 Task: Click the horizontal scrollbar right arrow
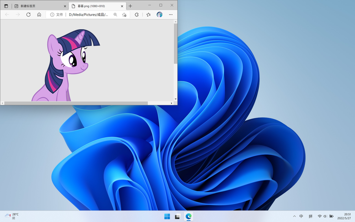[171, 103]
